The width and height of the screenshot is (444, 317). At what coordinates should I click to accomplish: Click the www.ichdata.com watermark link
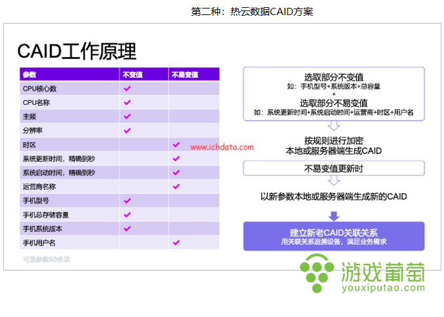point(222,147)
